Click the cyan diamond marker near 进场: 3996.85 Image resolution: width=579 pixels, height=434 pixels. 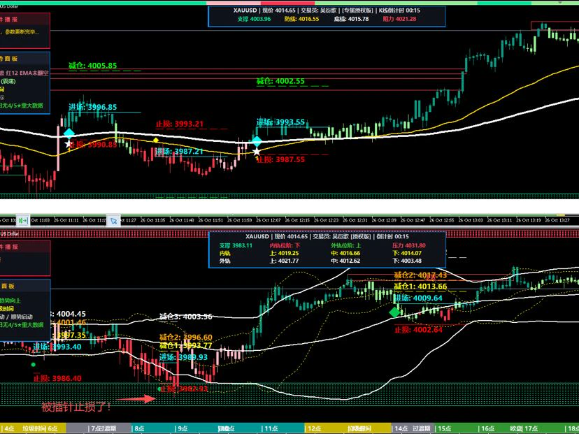[x=69, y=133]
